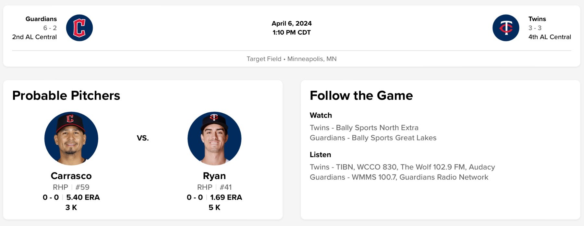This screenshot has width=584, height=226.
Task: Click Carrasco's 5.40 ERA stat
Action: tap(83, 197)
